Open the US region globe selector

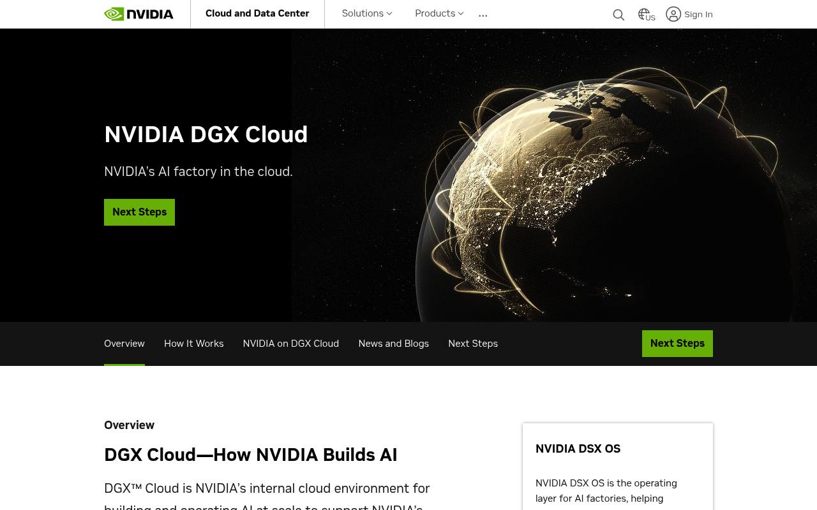tap(647, 15)
